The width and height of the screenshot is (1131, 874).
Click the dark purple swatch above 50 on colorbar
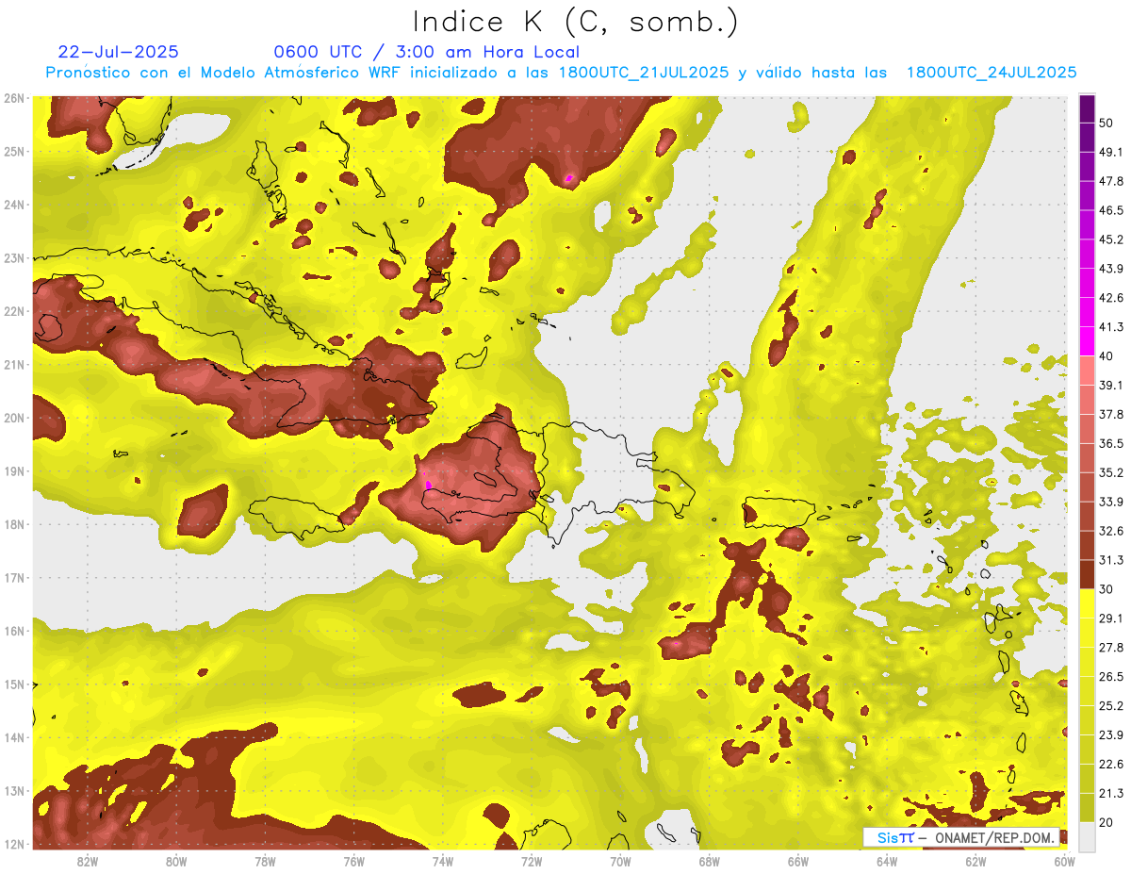1087,110
